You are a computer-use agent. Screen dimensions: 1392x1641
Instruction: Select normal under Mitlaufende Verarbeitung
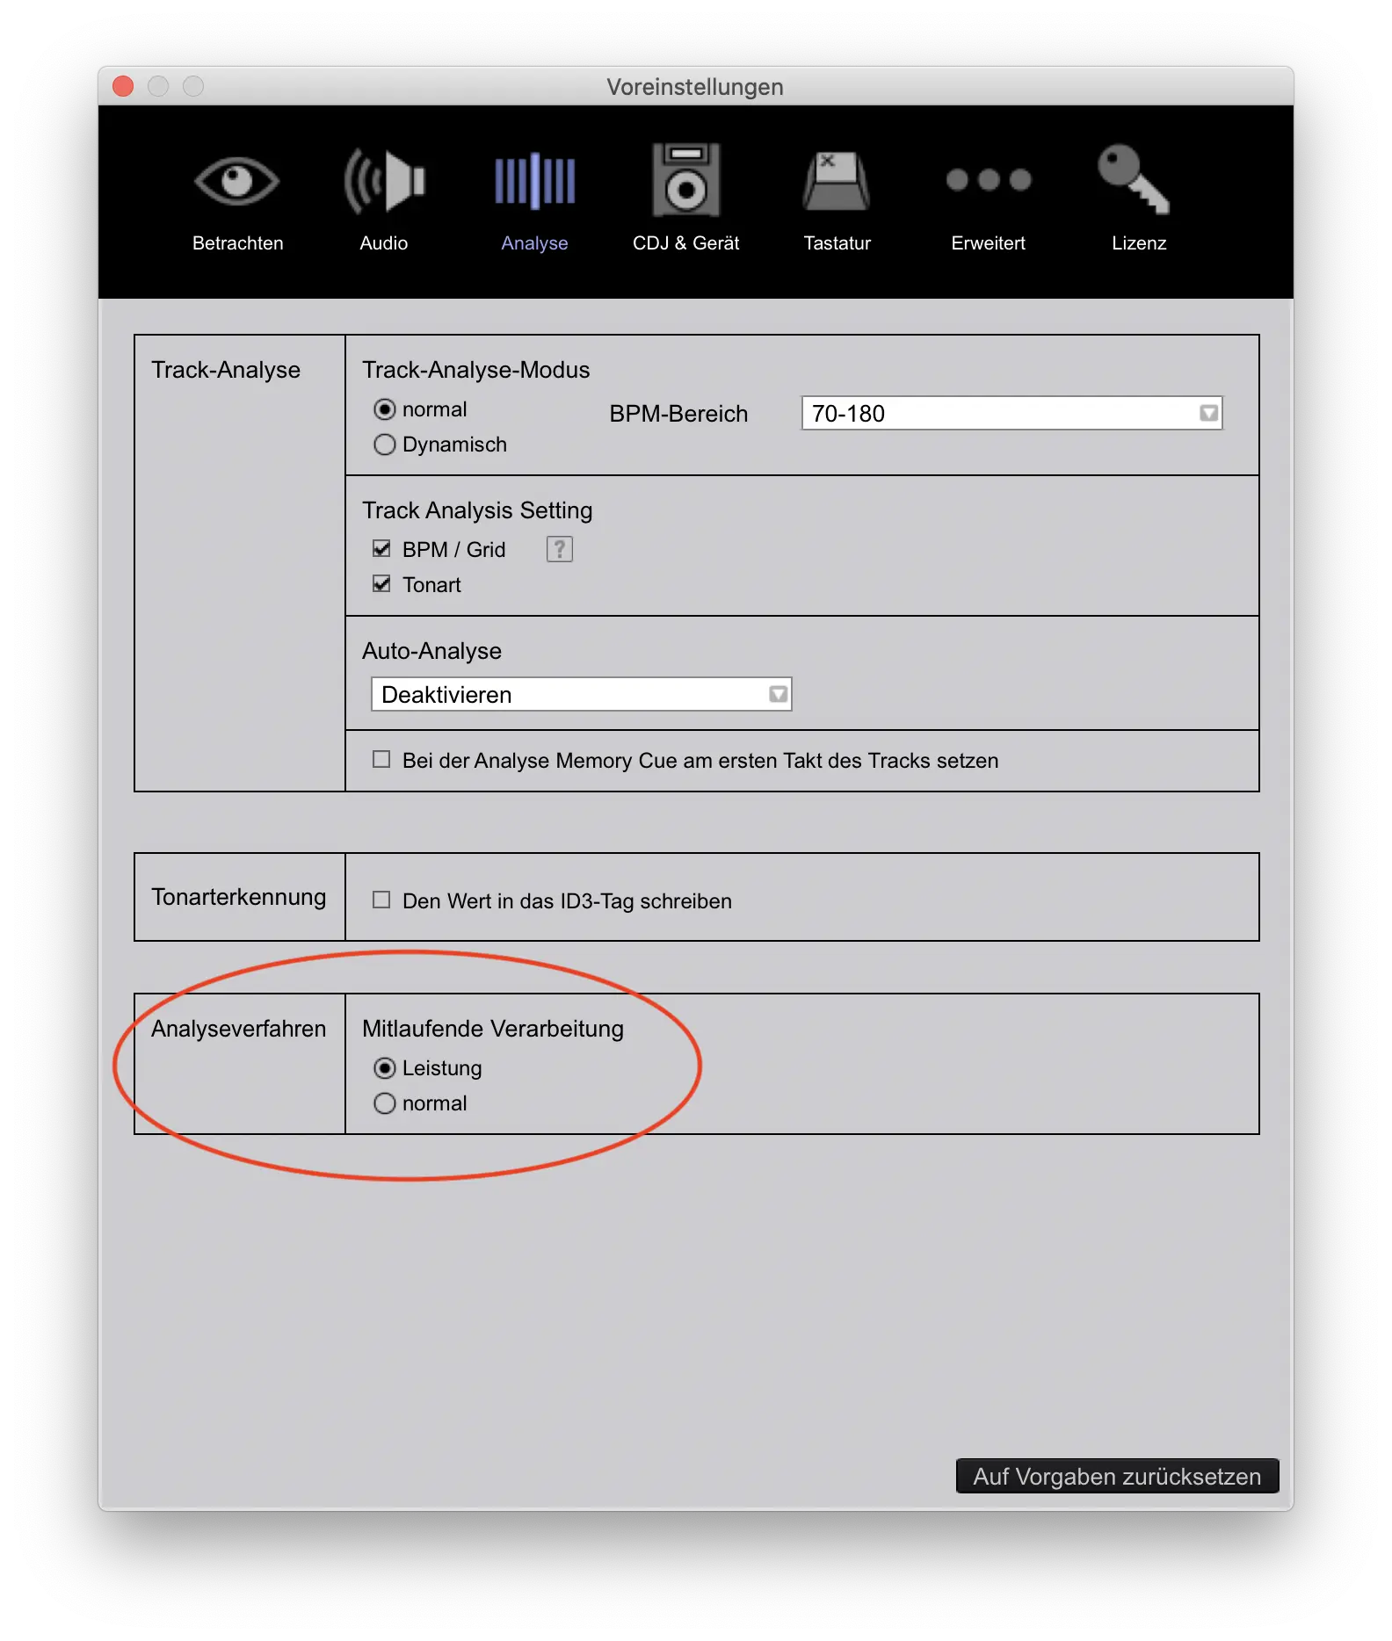tap(385, 1103)
